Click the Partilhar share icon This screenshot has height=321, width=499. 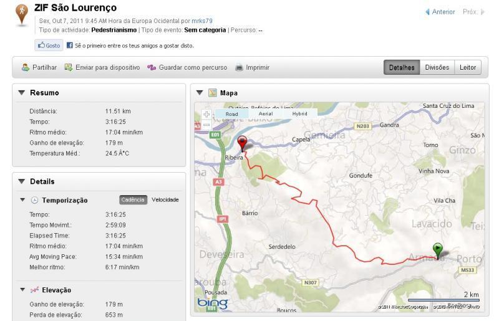(x=26, y=67)
